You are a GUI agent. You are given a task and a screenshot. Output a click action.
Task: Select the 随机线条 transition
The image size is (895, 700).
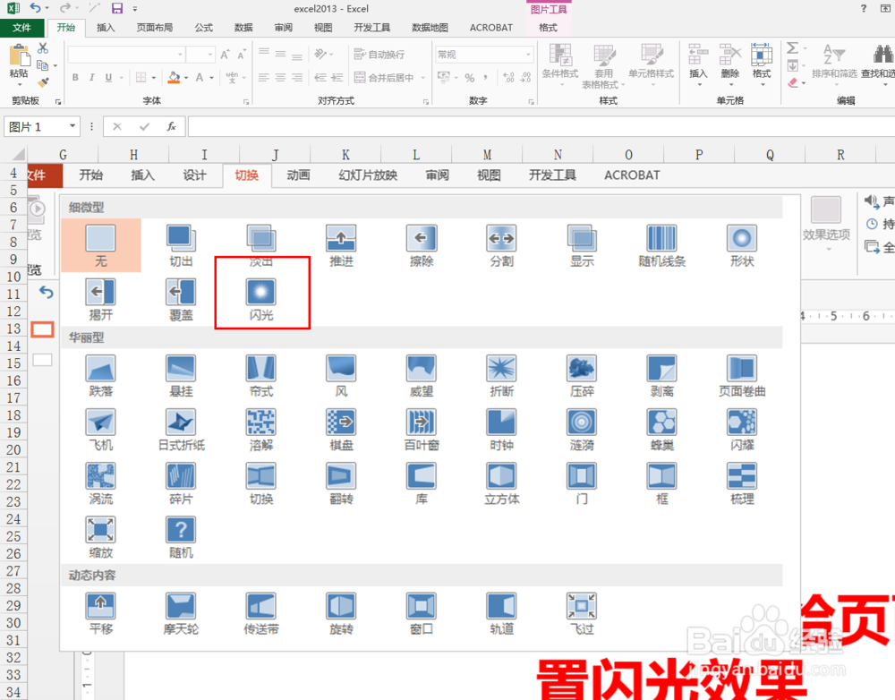(661, 245)
